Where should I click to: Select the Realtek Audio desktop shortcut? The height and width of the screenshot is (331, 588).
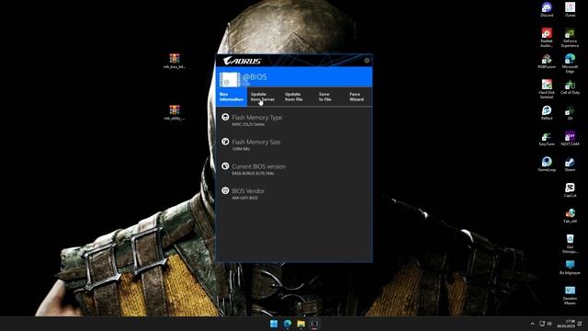point(547,38)
